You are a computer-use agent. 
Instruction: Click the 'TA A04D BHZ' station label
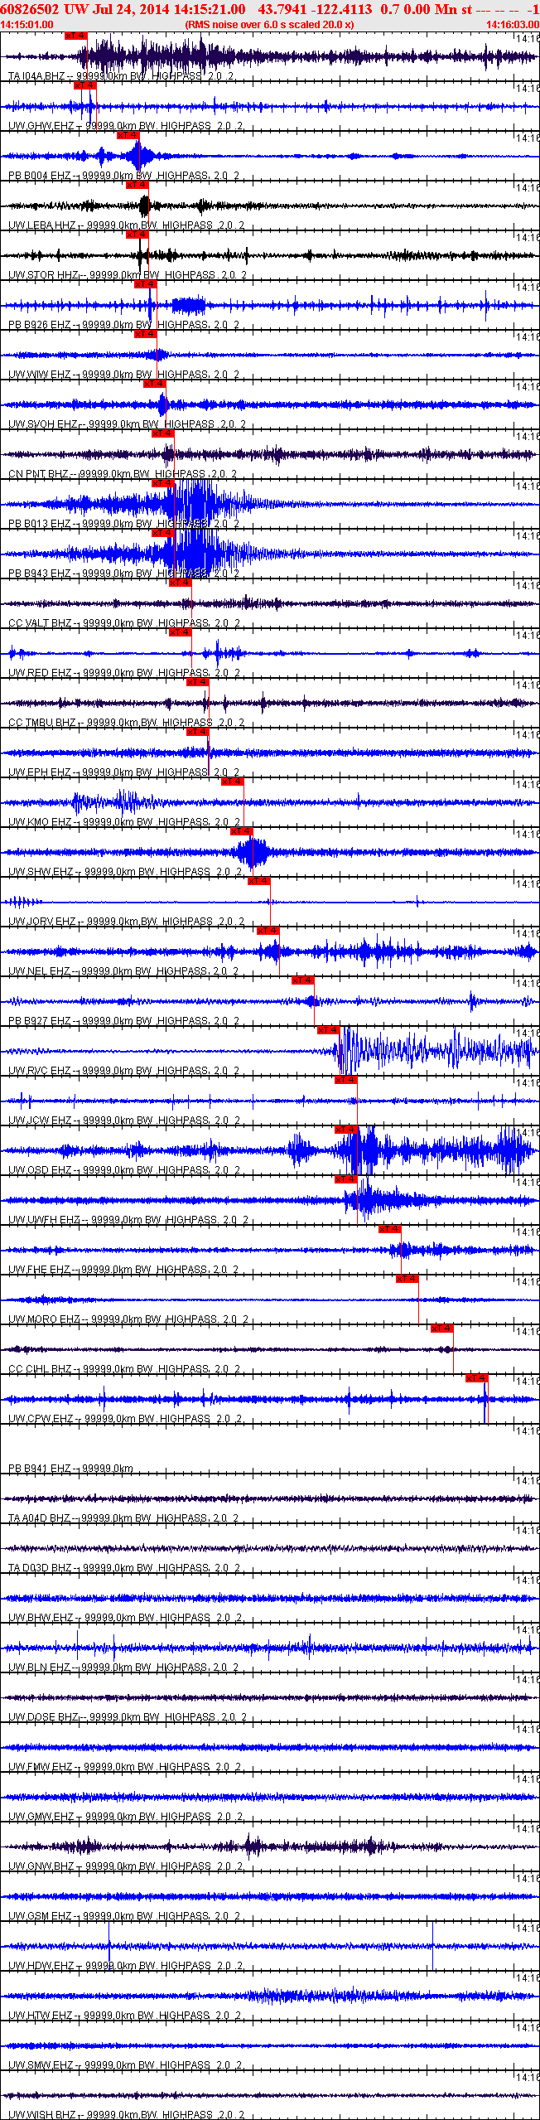pyautogui.click(x=39, y=1518)
